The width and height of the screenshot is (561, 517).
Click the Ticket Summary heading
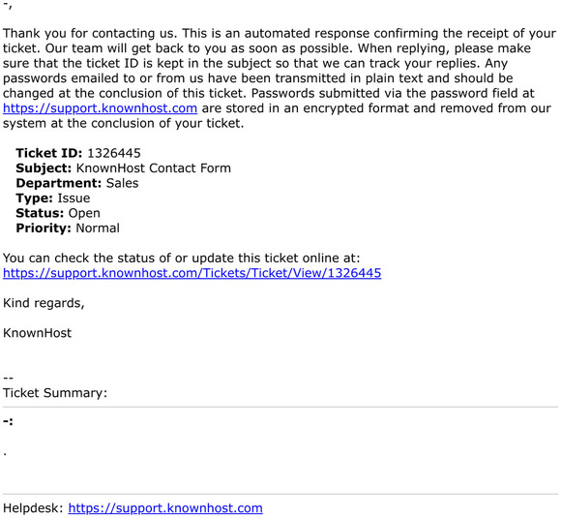[55, 393]
